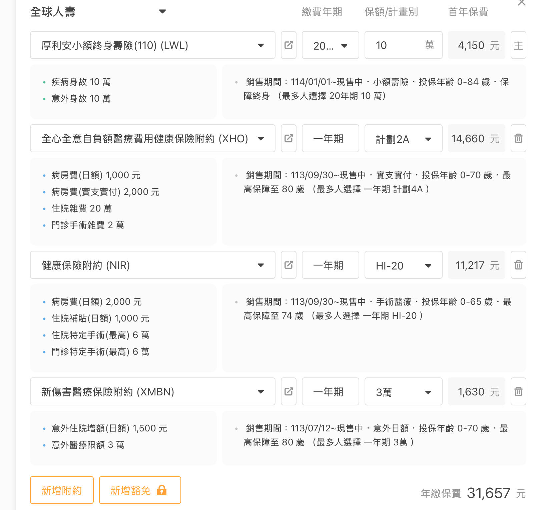Open external link for 全心全意自負額醫療 (XHO)
The height and width of the screenshot is (510, 538).
(x=289, y=138)
